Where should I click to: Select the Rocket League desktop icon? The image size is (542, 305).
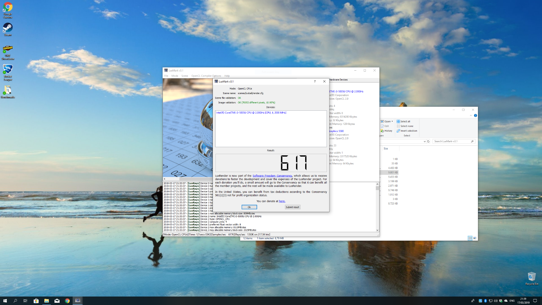8,72
